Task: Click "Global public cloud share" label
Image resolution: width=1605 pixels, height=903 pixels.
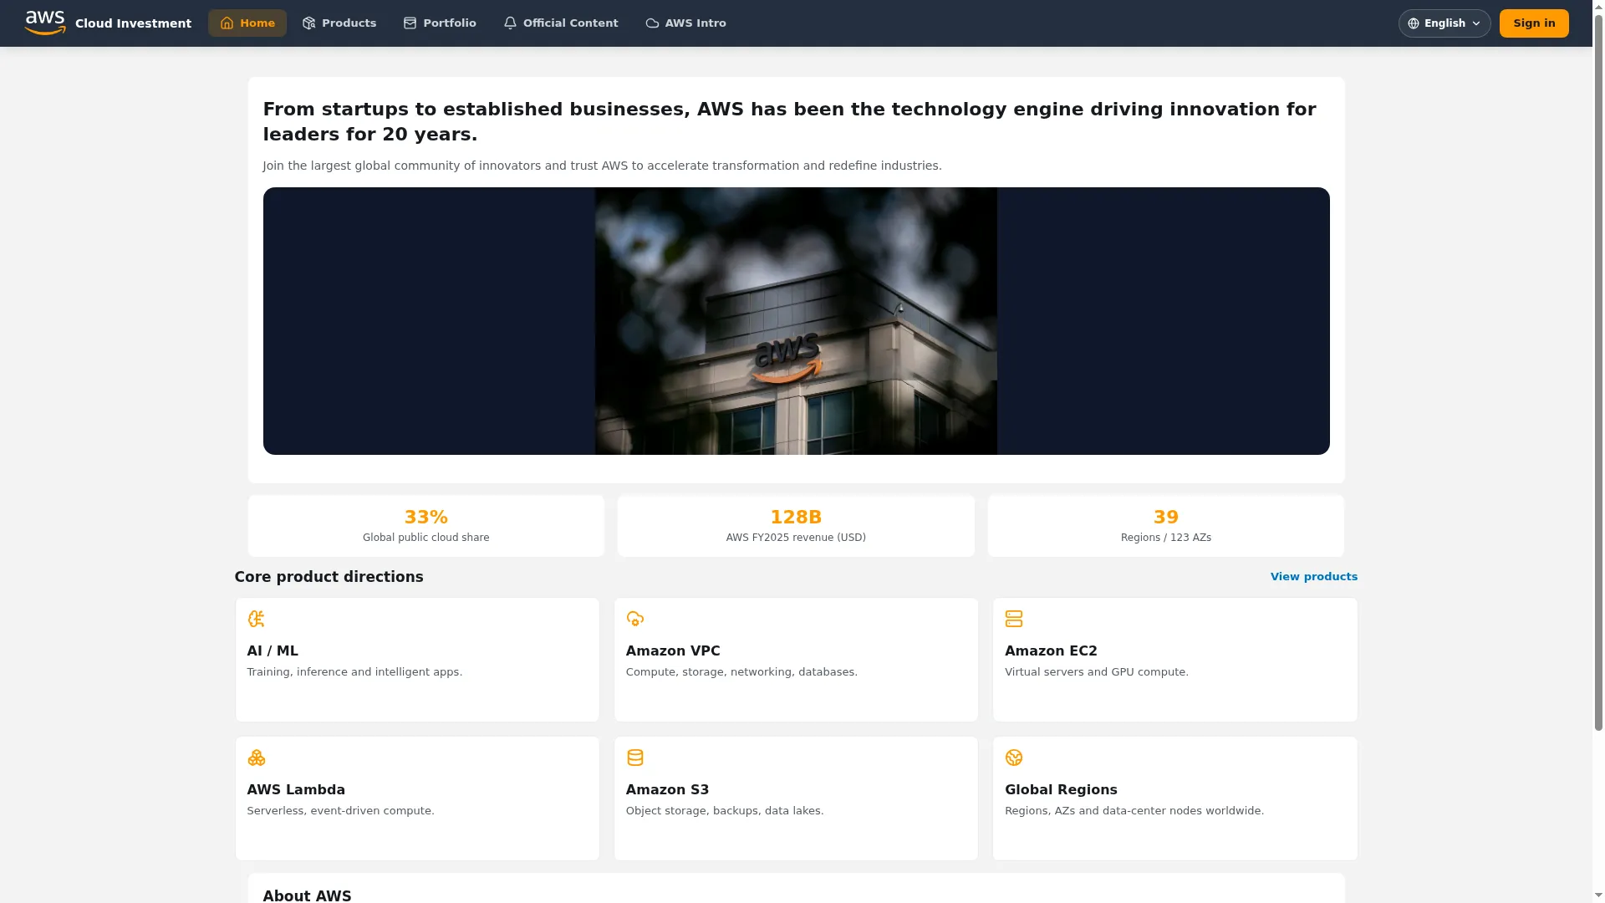Action: tap(426, 538)
